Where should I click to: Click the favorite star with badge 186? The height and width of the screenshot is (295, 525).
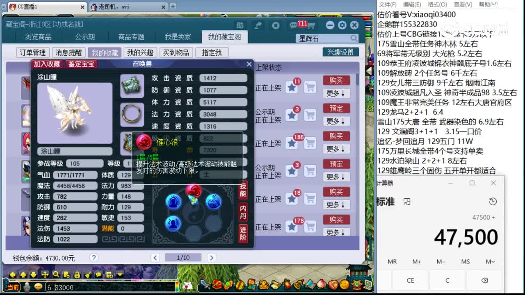coord(292,143)
